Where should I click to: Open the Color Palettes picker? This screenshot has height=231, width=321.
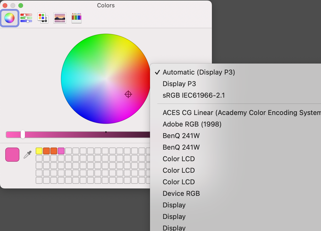point(43,18)
